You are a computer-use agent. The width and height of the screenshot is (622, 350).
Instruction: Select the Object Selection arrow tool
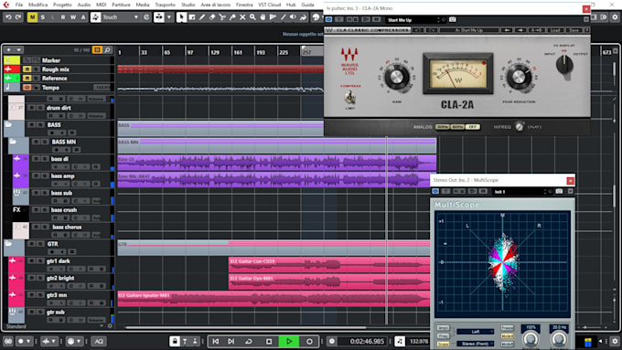(x=181, y=17)
